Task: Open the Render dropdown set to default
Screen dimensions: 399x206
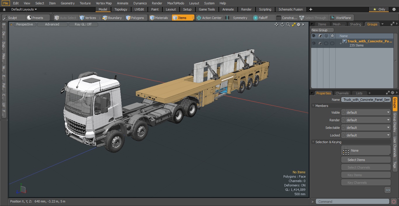Action: [x=366, y=120]
